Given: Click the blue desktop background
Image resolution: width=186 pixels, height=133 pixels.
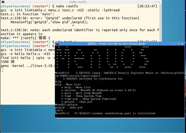Looking at the screenshot, I should [27, 119].
